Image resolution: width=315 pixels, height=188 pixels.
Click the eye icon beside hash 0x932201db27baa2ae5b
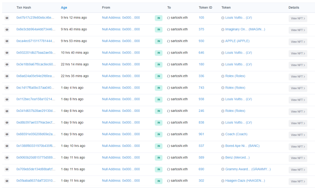[7, 53]
